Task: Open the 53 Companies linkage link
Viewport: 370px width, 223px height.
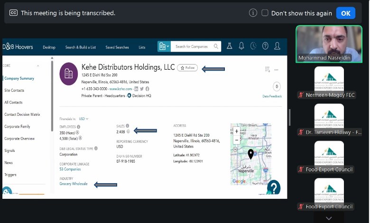Action: 70,169
